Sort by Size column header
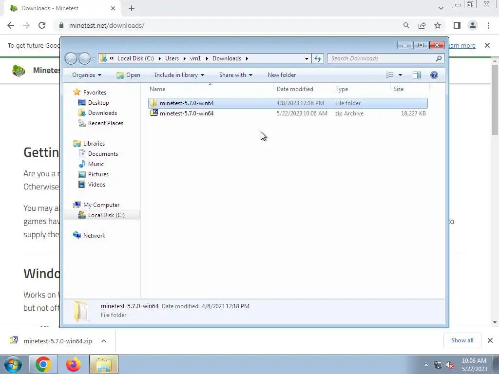Viewport: 499px width, 374px height. tap(410, 89)
